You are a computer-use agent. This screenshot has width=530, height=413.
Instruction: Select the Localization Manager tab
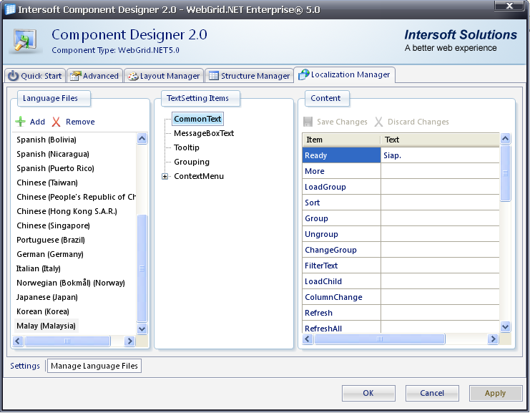[x=345, y=74]
